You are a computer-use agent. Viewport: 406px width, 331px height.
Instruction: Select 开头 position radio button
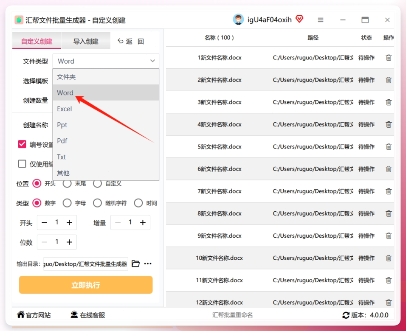click(37, 183)
